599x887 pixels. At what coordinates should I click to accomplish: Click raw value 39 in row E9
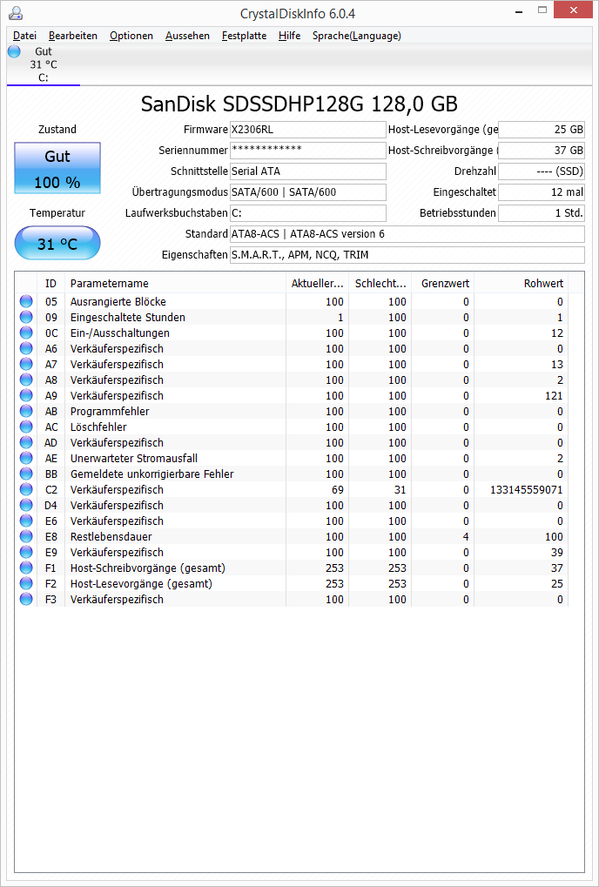coord(557,553)
